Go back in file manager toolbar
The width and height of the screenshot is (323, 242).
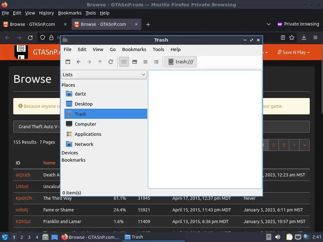pos(79,62)
